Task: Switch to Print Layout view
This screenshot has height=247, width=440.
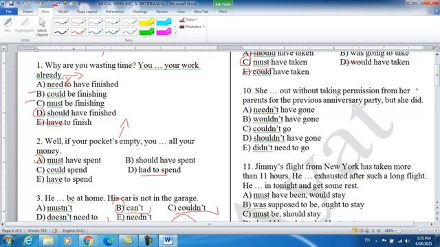Action: coord(355,231)
